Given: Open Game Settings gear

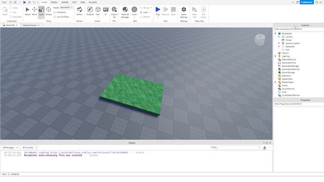Looking at the screenshot, I should (184, 10).
